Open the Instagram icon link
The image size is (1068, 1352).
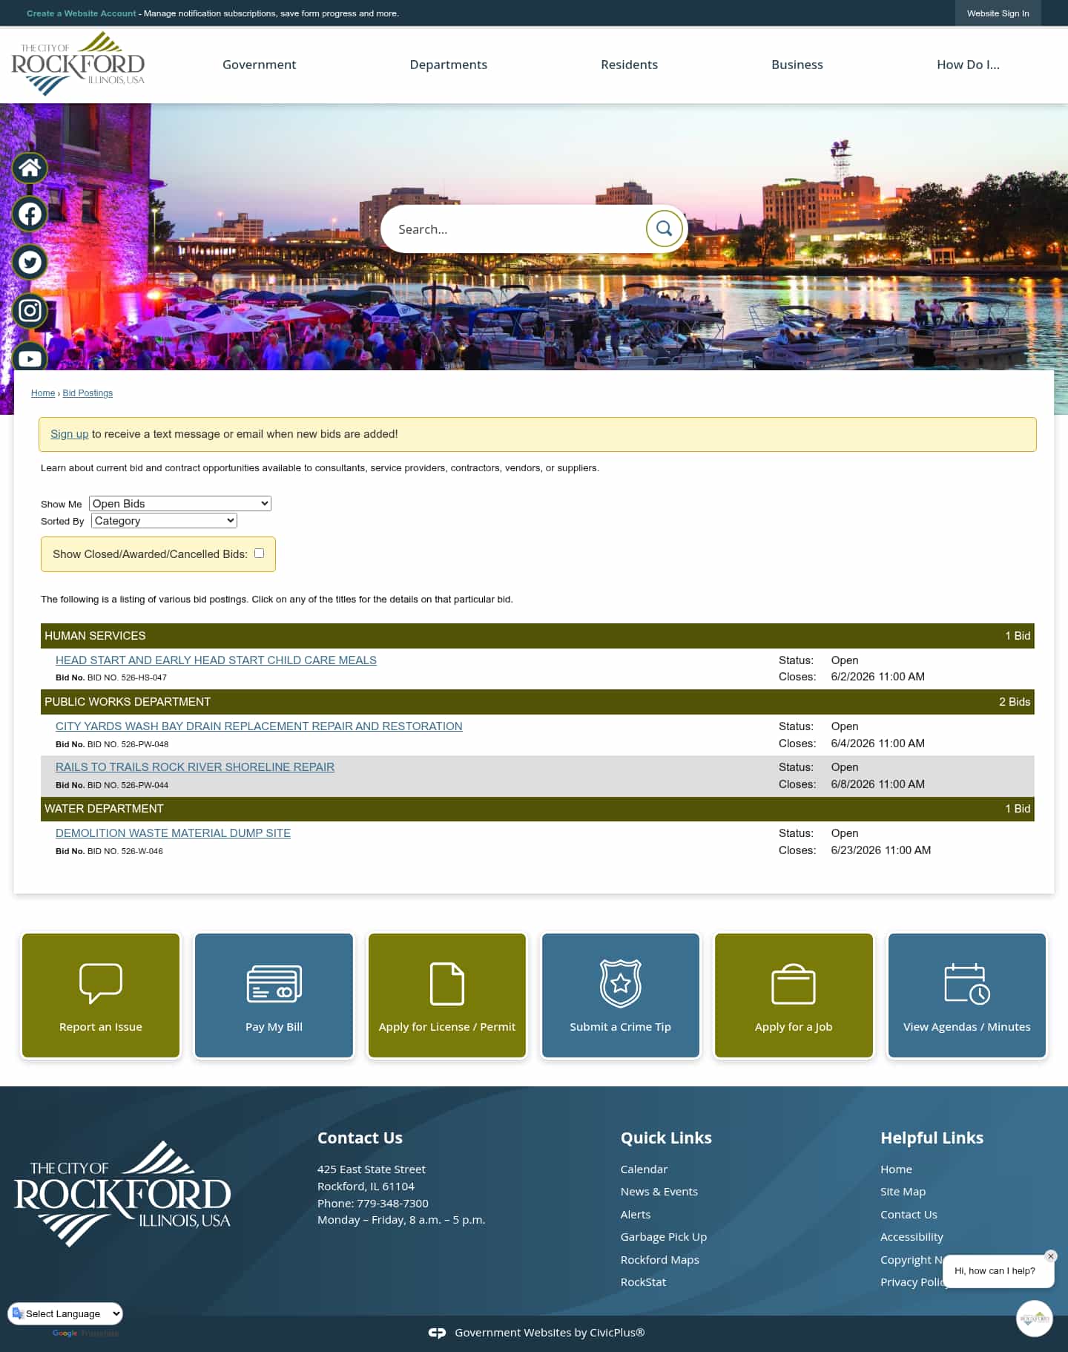click(30, 310)
